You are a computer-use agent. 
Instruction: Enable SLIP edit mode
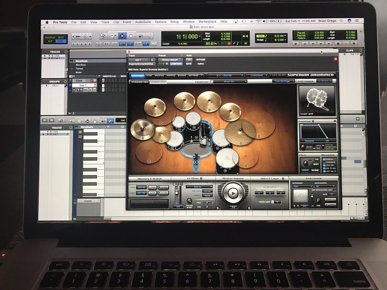tap(50, 41)
